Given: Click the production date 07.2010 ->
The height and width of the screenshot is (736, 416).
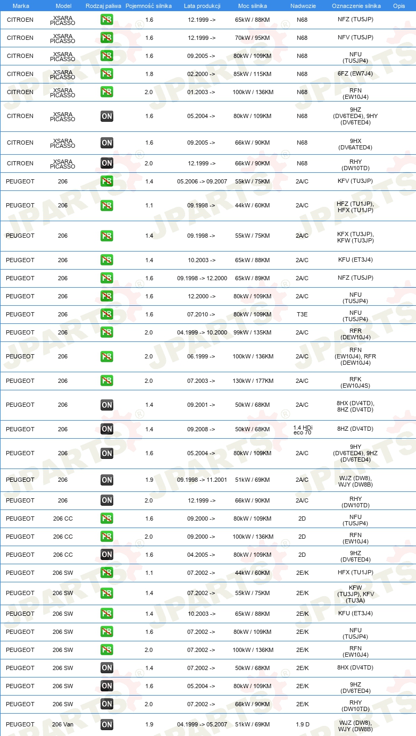Looking at the screenshot, I should [202, 314].
